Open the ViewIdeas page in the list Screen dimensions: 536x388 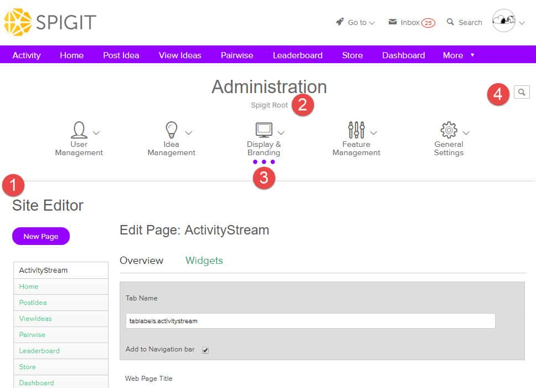click(x=61, y=319)
